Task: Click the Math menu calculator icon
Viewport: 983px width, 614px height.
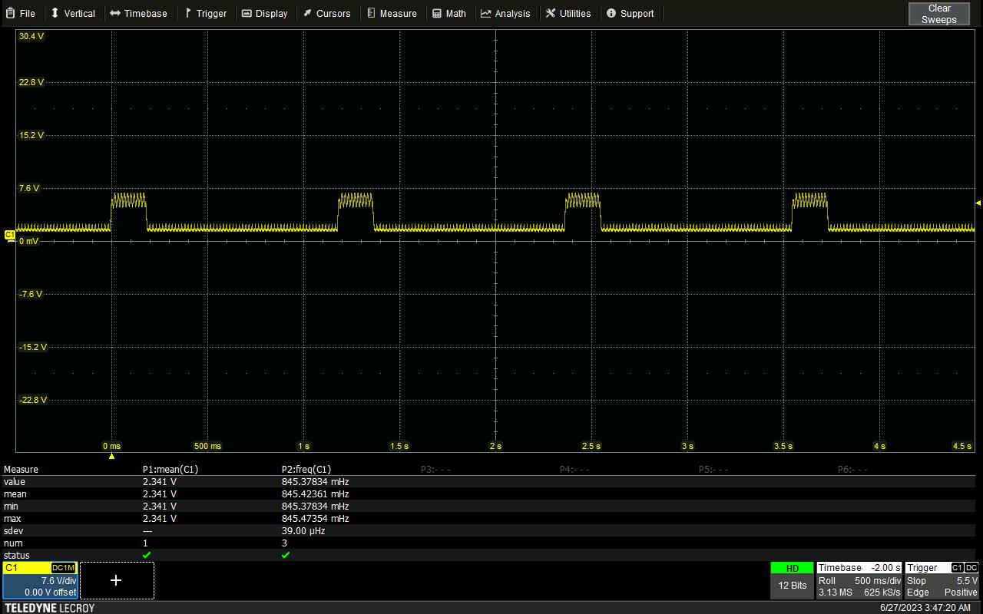Action: coord(437,13)
